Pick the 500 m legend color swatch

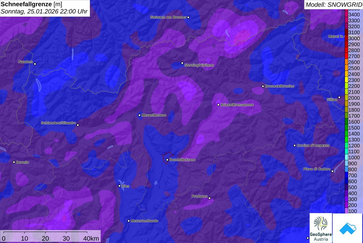pos(346,187)
